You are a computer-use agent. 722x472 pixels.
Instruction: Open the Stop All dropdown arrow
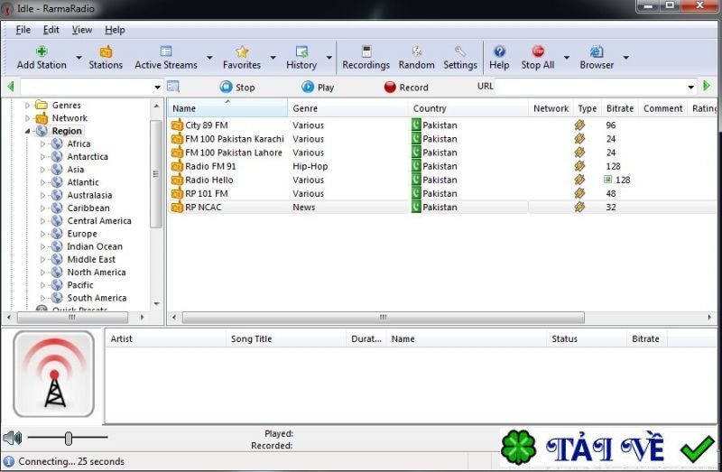567,58
